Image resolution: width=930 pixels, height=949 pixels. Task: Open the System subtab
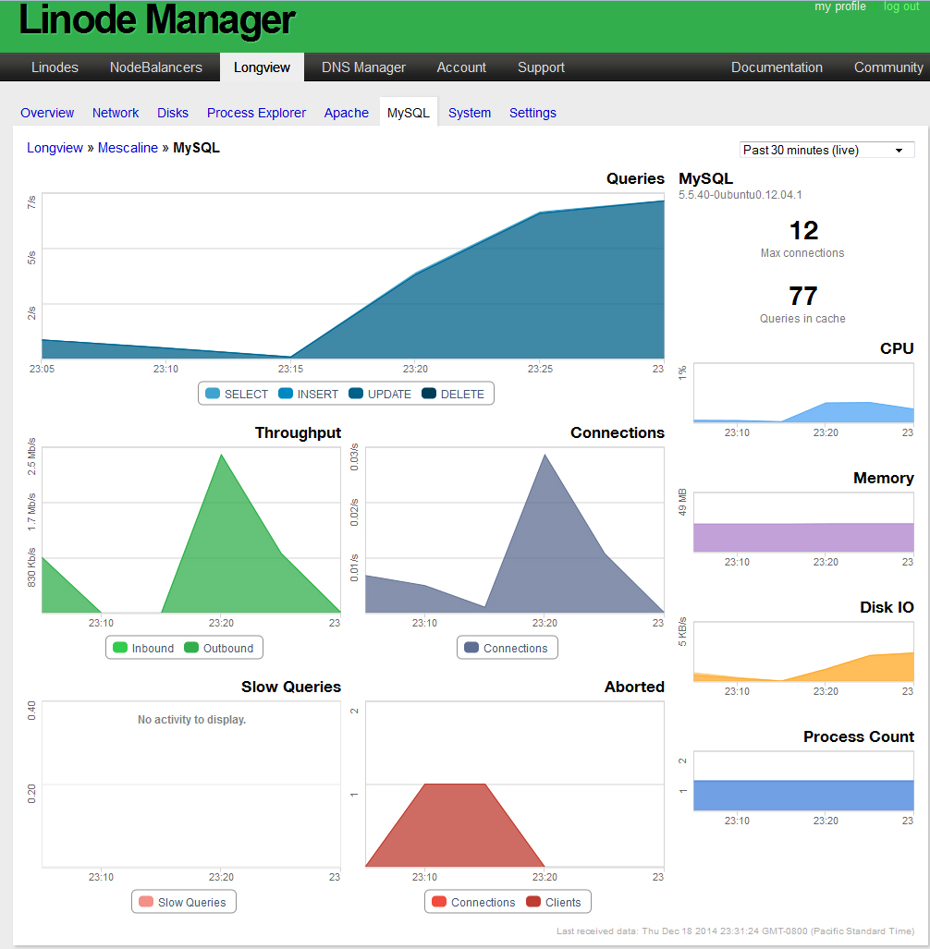[470, 113]
